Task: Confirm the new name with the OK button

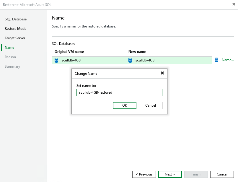Action: coord(125,105)
